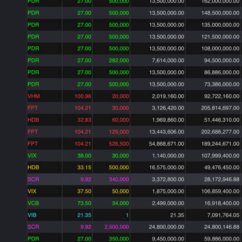Click the SCR row with 2,500,000 volume
Screen dimensions: 242x242
(x=134, y=227)
